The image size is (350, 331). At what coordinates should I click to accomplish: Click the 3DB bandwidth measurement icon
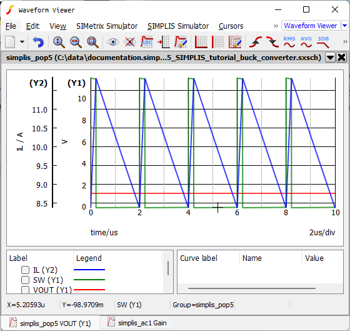(x=323, y=42)
